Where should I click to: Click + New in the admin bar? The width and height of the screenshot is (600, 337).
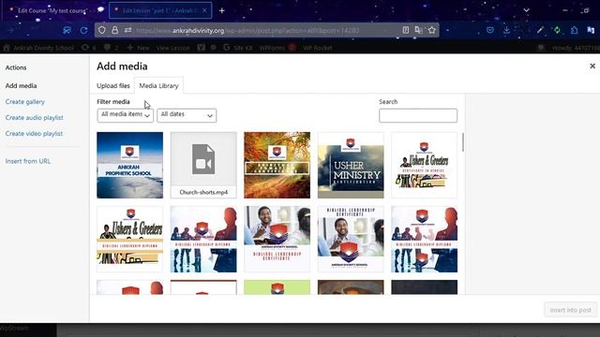pos(138,48)
